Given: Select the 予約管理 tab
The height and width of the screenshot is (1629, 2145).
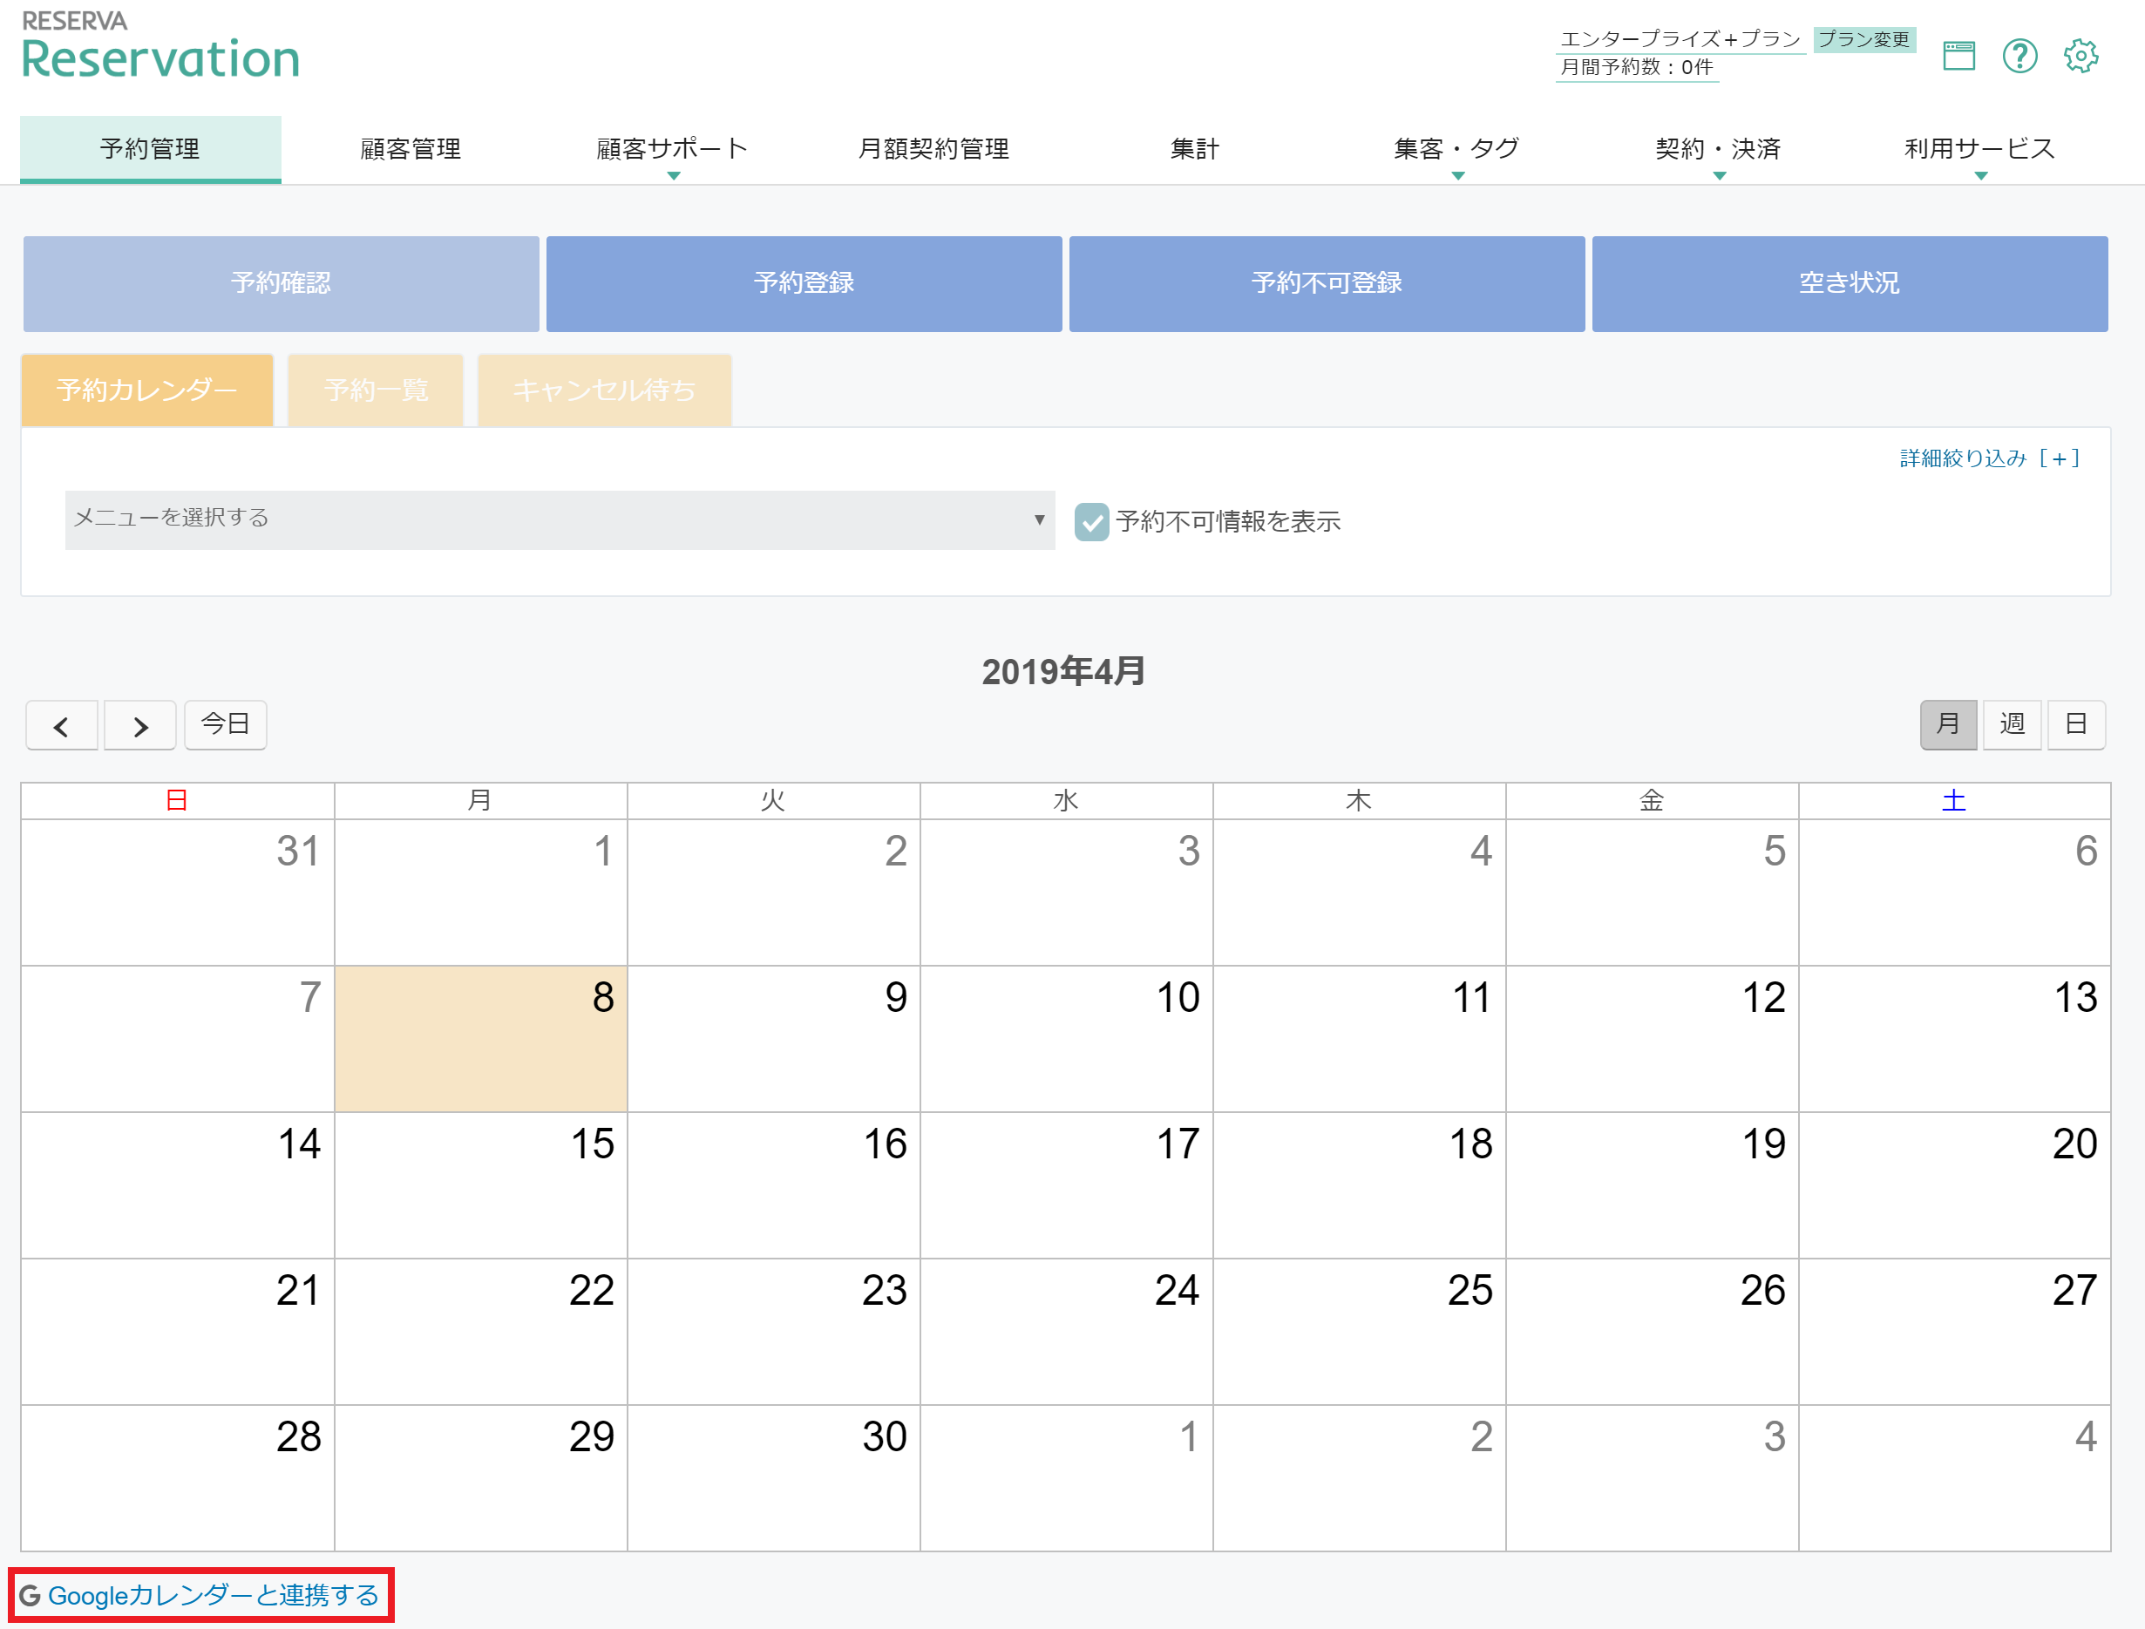Looking at the screenshot, I should tap(150, 149).
